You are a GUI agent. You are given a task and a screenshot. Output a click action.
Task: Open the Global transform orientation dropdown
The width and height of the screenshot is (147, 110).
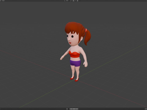click(67, 1)
